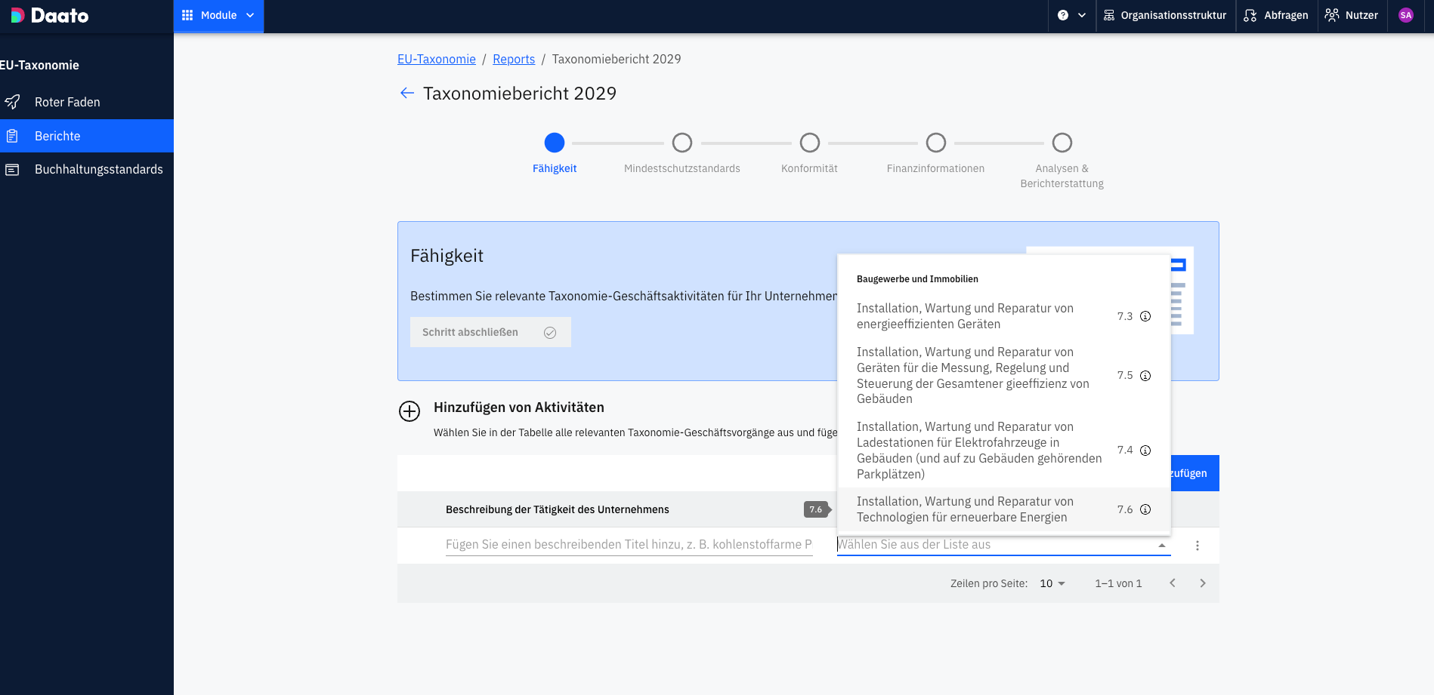Viewport: 1434px width, 695px height.
Task: Choose activity 7.3 energieeffiziente Geräte
Action: (1004, 316)
